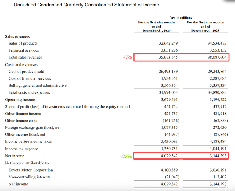Viewport: 235px width, 191px height.
Task: Click the 2025 non-controlling interests value 113,402
Action: [x=218, y=177]
